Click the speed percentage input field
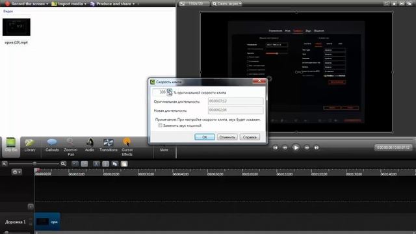This screenshot has width=416, height=234. (x=159, y=92)
